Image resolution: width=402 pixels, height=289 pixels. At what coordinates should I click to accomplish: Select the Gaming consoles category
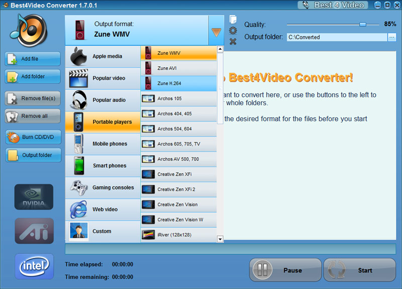(x=103, y=188)
